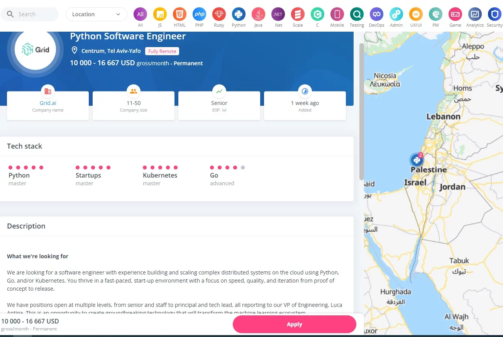Filter jobs by Analytics category icon
Image resolution: width=503 pixels, height=337 pixels.
click(475, 14)
